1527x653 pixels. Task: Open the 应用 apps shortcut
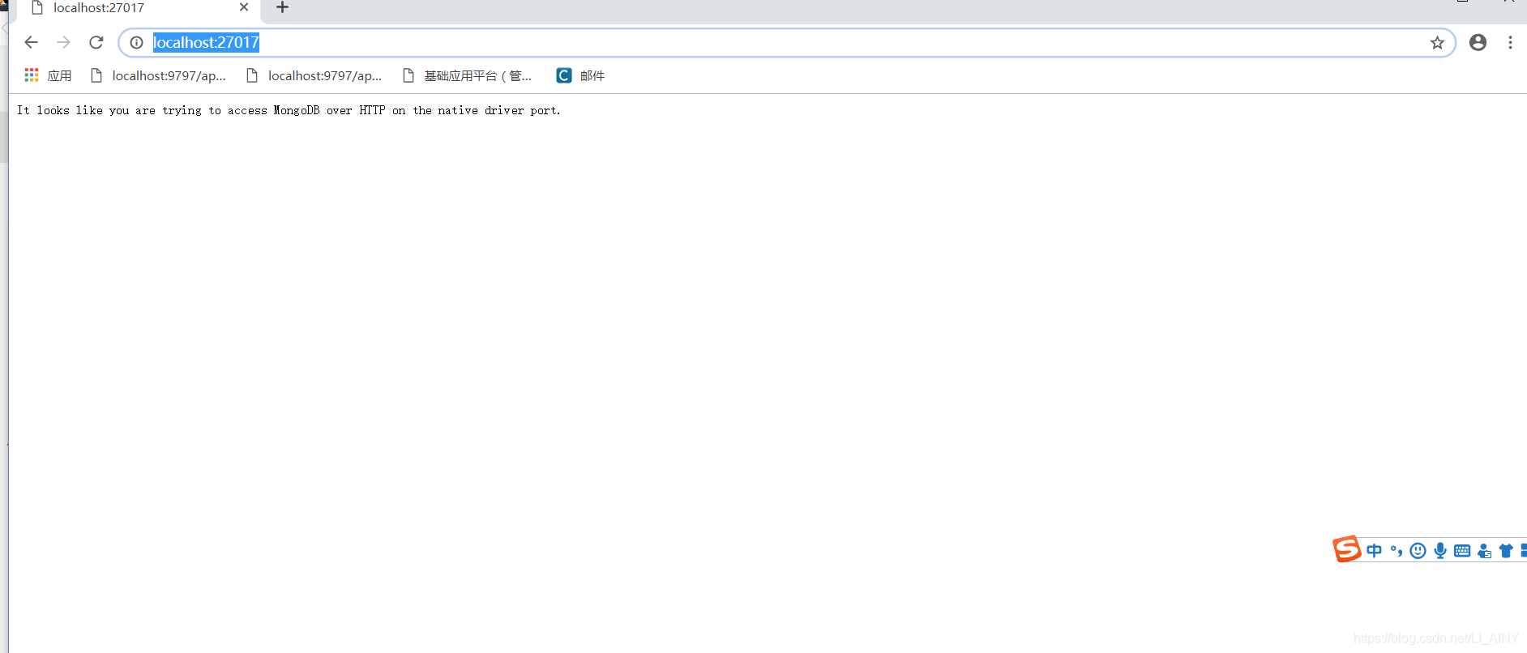click(48, 75)
